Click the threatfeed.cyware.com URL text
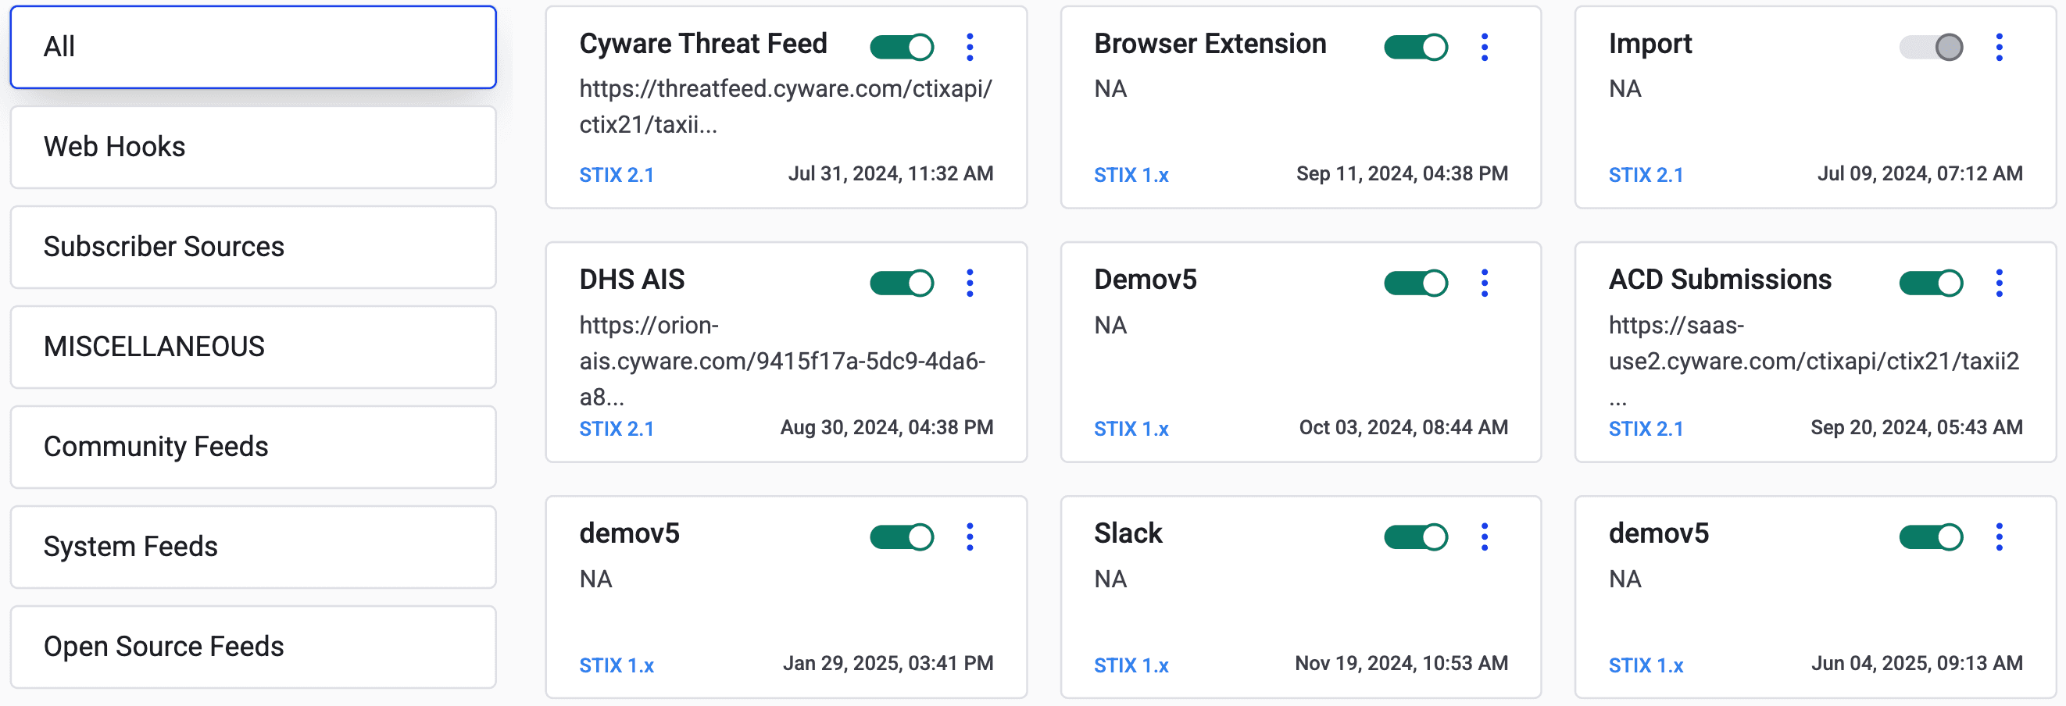 click(785, 106)
